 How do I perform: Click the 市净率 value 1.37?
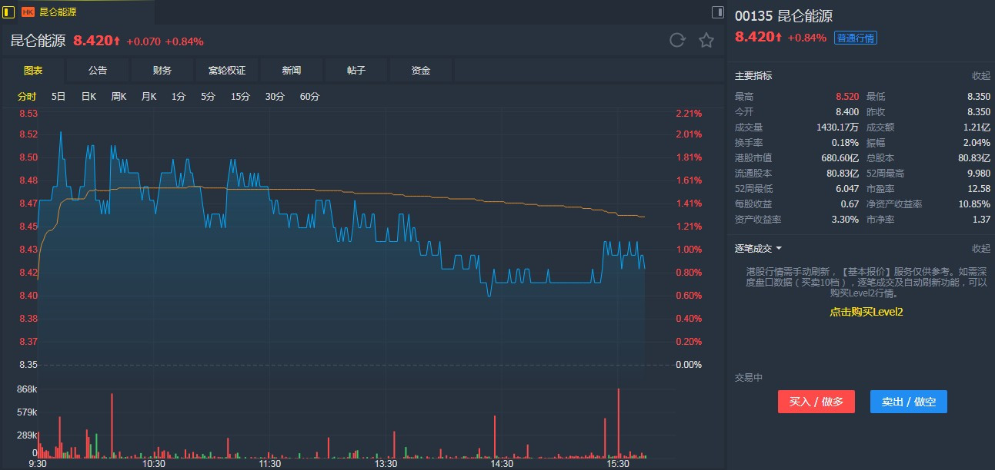(981, 219)
